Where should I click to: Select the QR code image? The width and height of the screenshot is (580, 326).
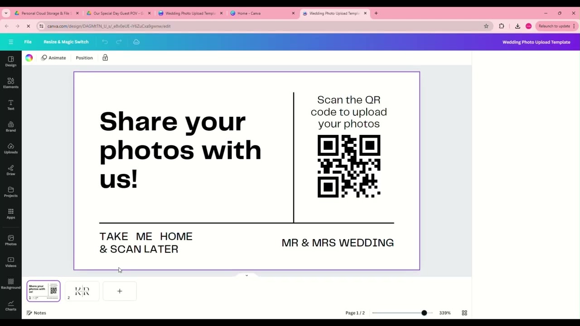[x=349, y=166]
